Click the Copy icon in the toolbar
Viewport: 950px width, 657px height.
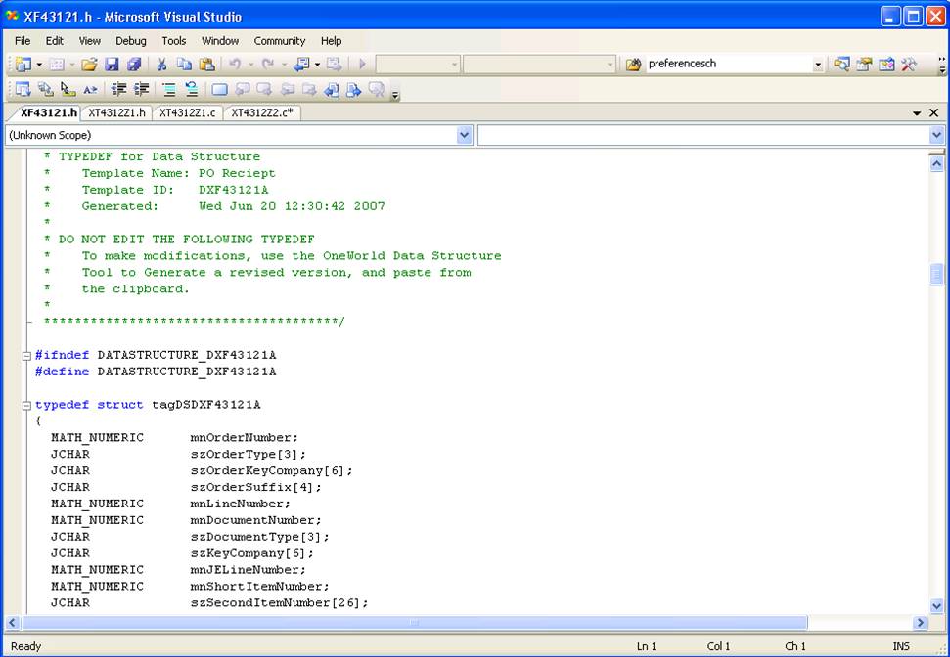click(x=184, y=65)
